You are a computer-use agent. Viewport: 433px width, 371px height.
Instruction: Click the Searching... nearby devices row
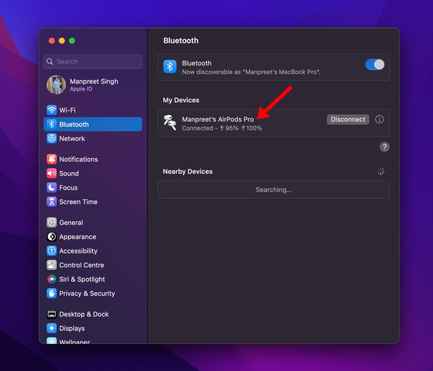(273, 190)
